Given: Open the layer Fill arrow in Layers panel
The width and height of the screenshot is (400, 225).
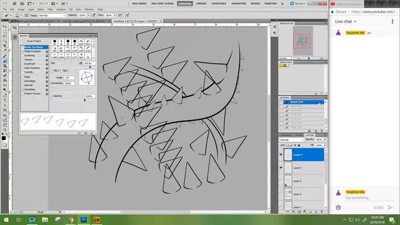Looking at the screenshot, I should [325, 145].
